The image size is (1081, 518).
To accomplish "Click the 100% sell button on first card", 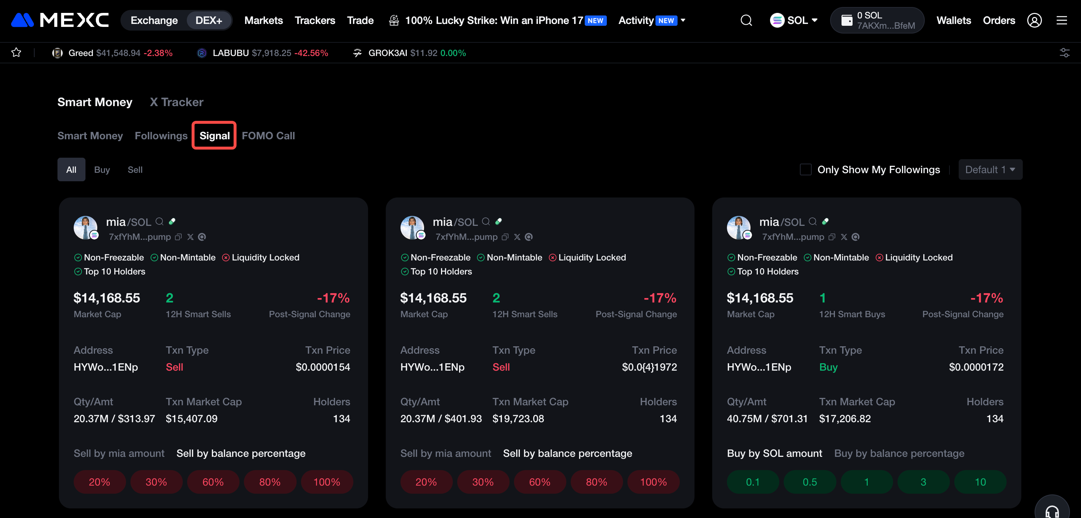I will 326,482.
